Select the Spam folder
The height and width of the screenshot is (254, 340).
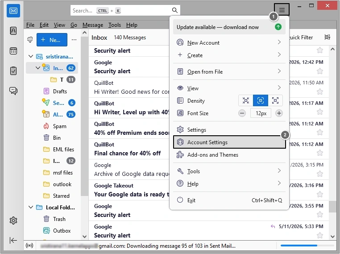(52, 126)
